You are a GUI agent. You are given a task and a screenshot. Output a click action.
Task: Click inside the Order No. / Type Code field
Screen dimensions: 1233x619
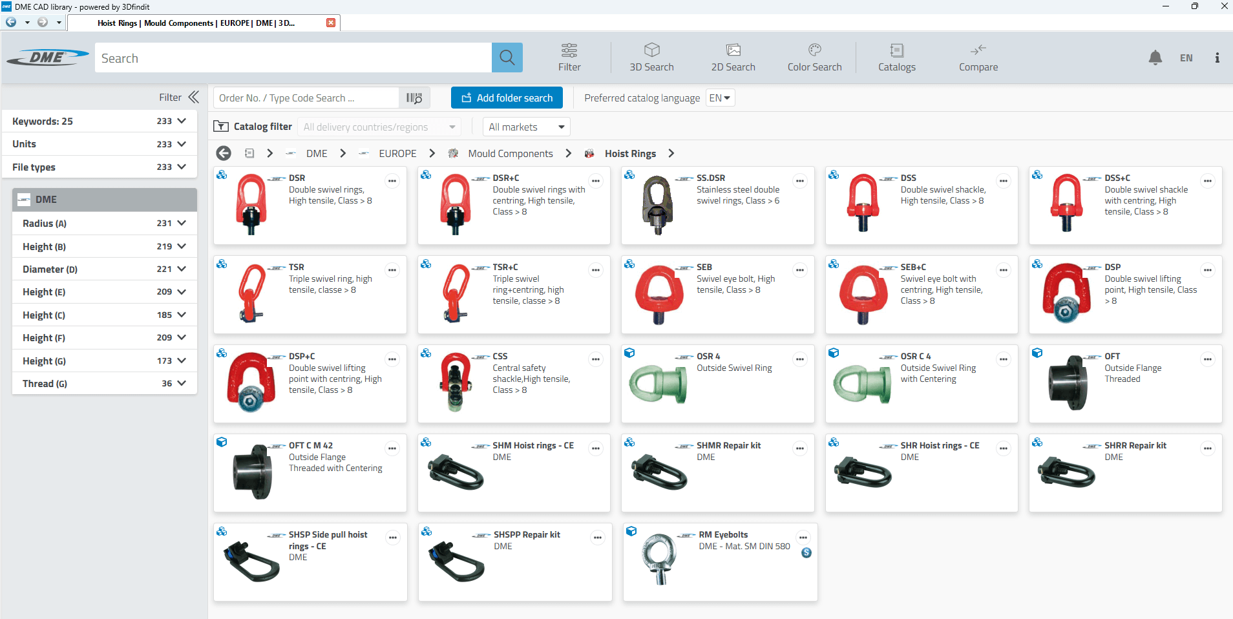[304, 98]
